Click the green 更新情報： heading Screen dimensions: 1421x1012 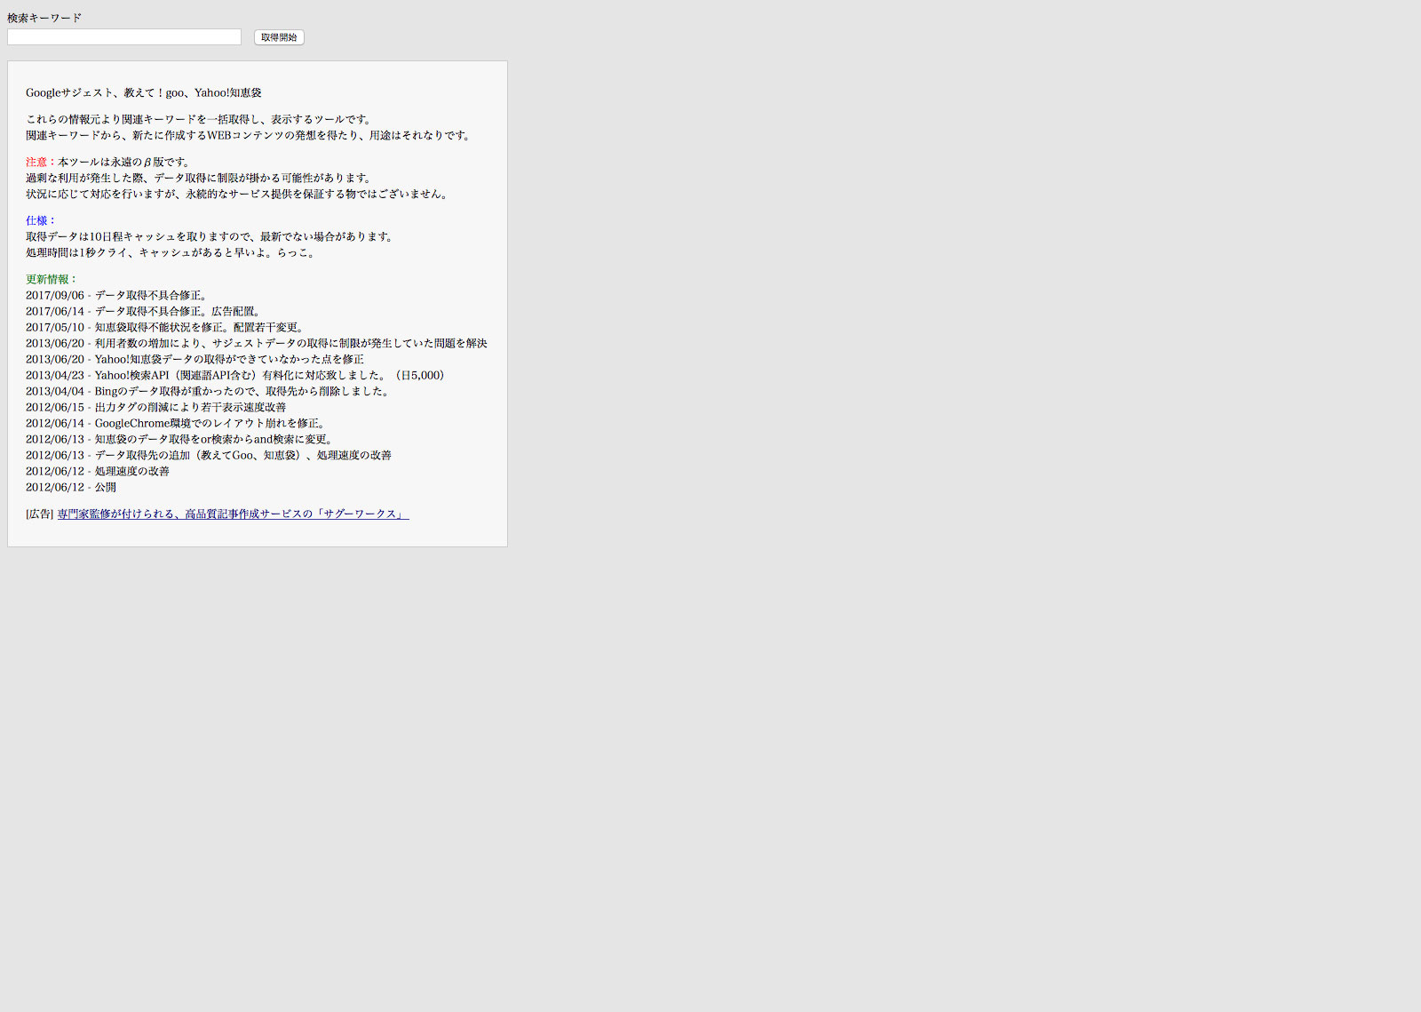point(52,280)
